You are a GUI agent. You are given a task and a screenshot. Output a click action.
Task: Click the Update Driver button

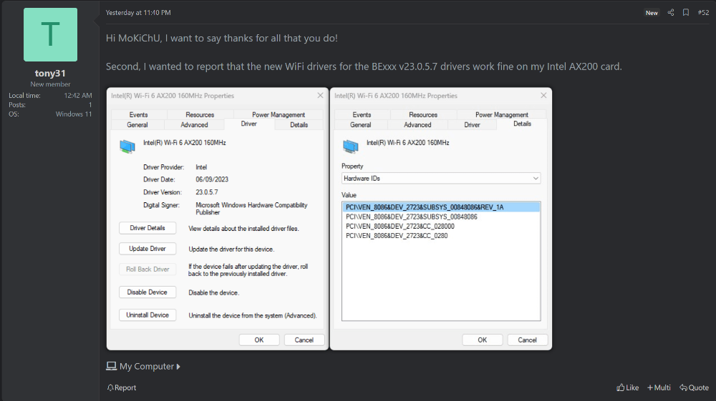(147, 249)
